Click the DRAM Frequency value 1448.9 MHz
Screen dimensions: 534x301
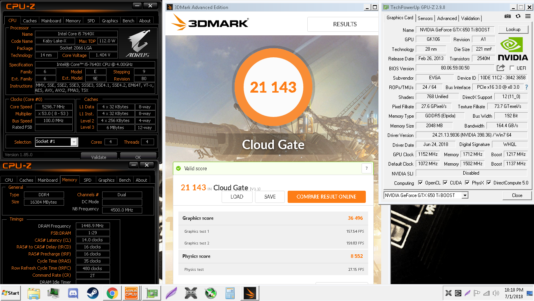coord(93,226)
